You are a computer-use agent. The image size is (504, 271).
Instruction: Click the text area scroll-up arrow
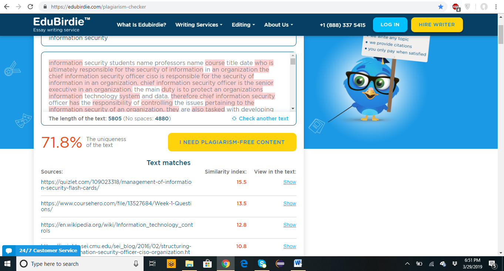coord(293,55)
